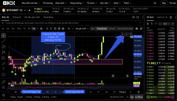
Task: Click the 'Chỉ số' index link
Action: point(56,9)
